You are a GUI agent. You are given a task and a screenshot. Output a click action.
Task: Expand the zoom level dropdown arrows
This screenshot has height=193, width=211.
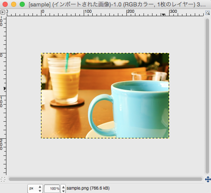point(63,189)
